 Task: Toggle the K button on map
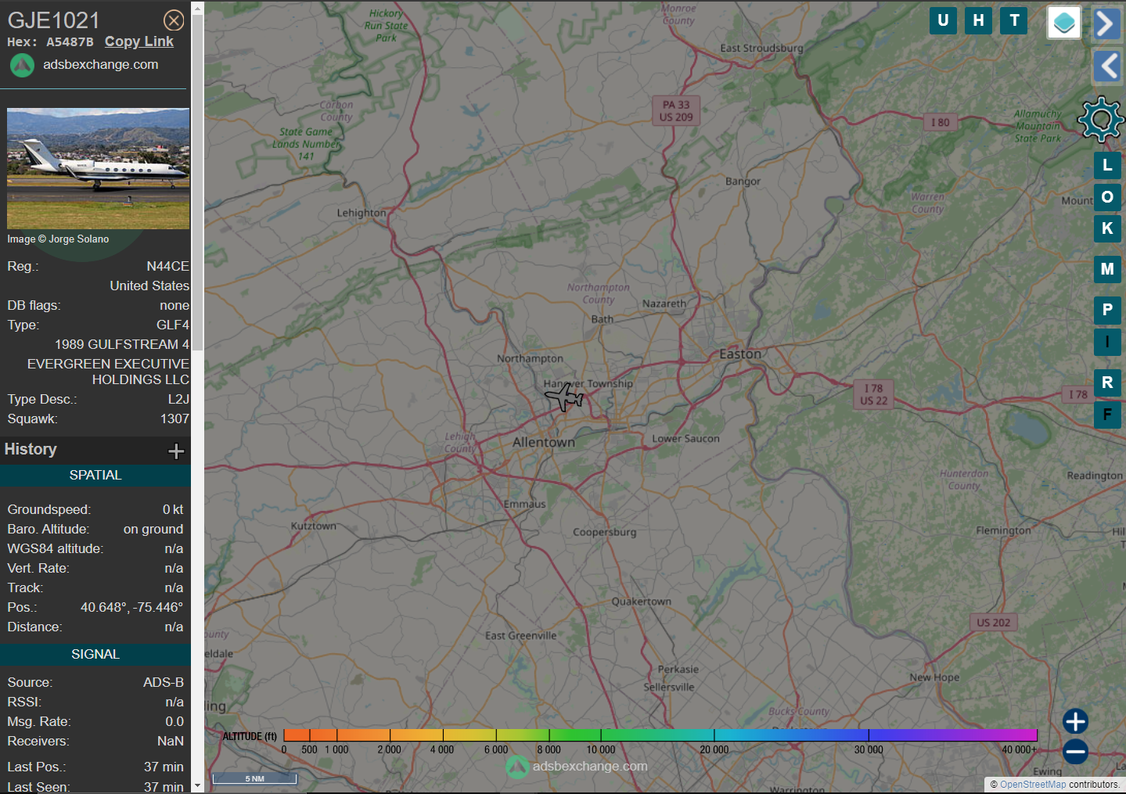(x=1107, y=228)
